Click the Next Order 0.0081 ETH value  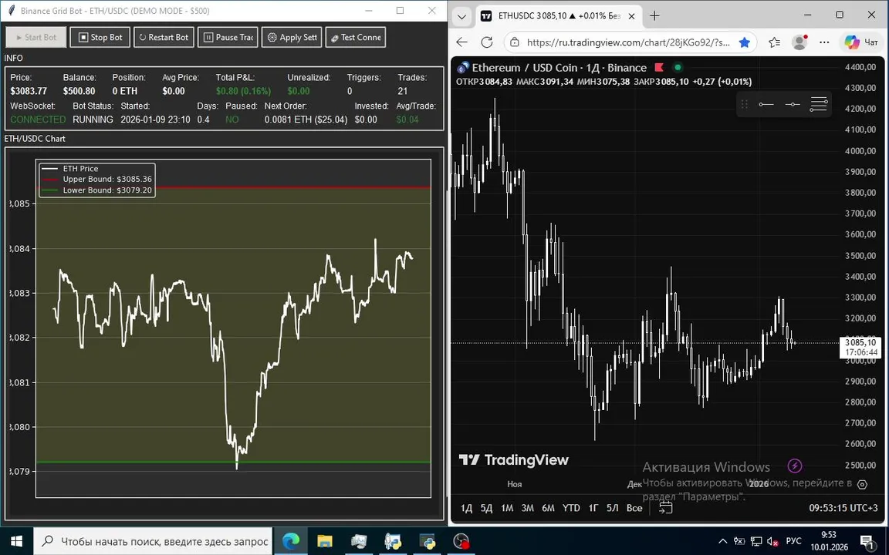tap(306, 119)
